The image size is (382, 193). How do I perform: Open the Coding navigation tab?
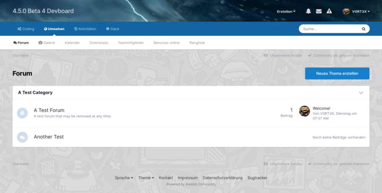[26, 29]
